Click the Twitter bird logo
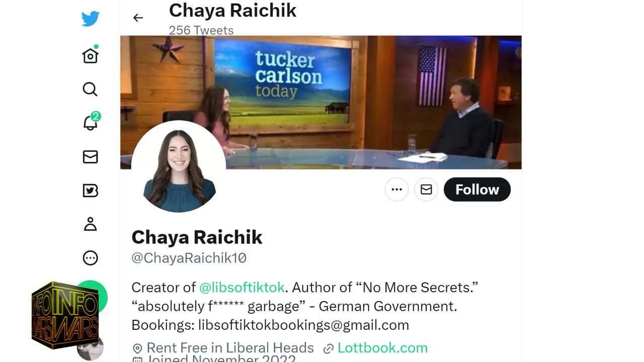The image size is (644, 362). [x=90, y=19]
